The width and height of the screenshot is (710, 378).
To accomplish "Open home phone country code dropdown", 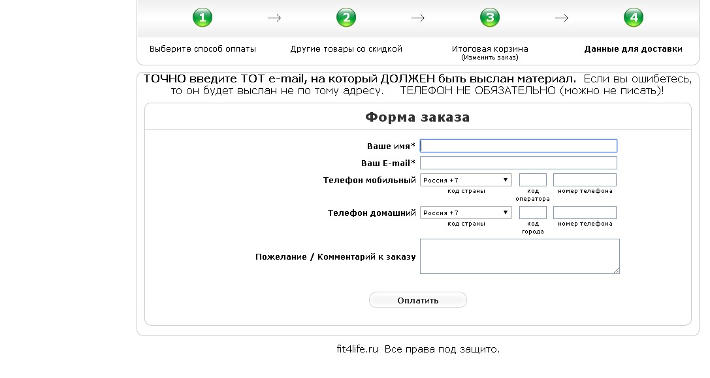I will [466, 213].
